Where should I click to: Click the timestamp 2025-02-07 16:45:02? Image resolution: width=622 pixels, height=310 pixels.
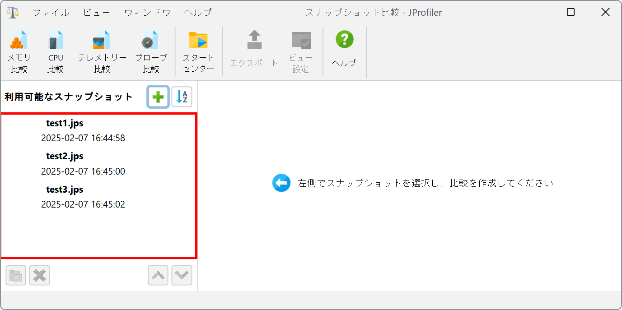[x=83, y=204]
